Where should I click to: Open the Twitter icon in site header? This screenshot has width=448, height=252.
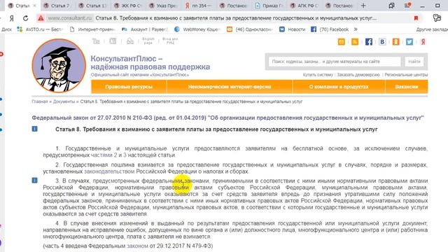(x=409, y=42)
